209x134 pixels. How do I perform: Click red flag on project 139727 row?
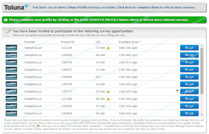coord(177,91)
